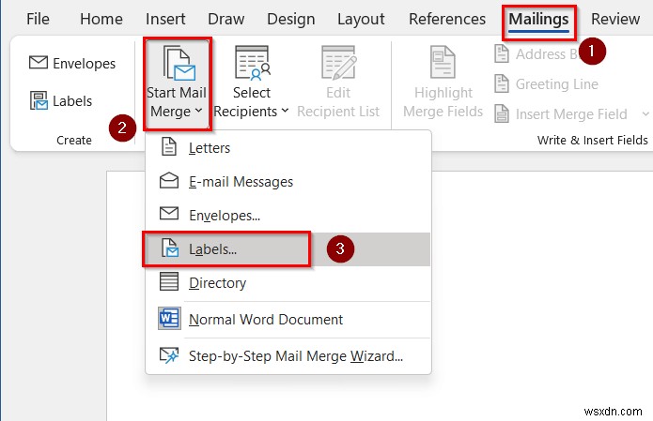Click the Edit Recipient List icon
The height and width of the screenshot is (421, 653).
(x=338, y=63)
